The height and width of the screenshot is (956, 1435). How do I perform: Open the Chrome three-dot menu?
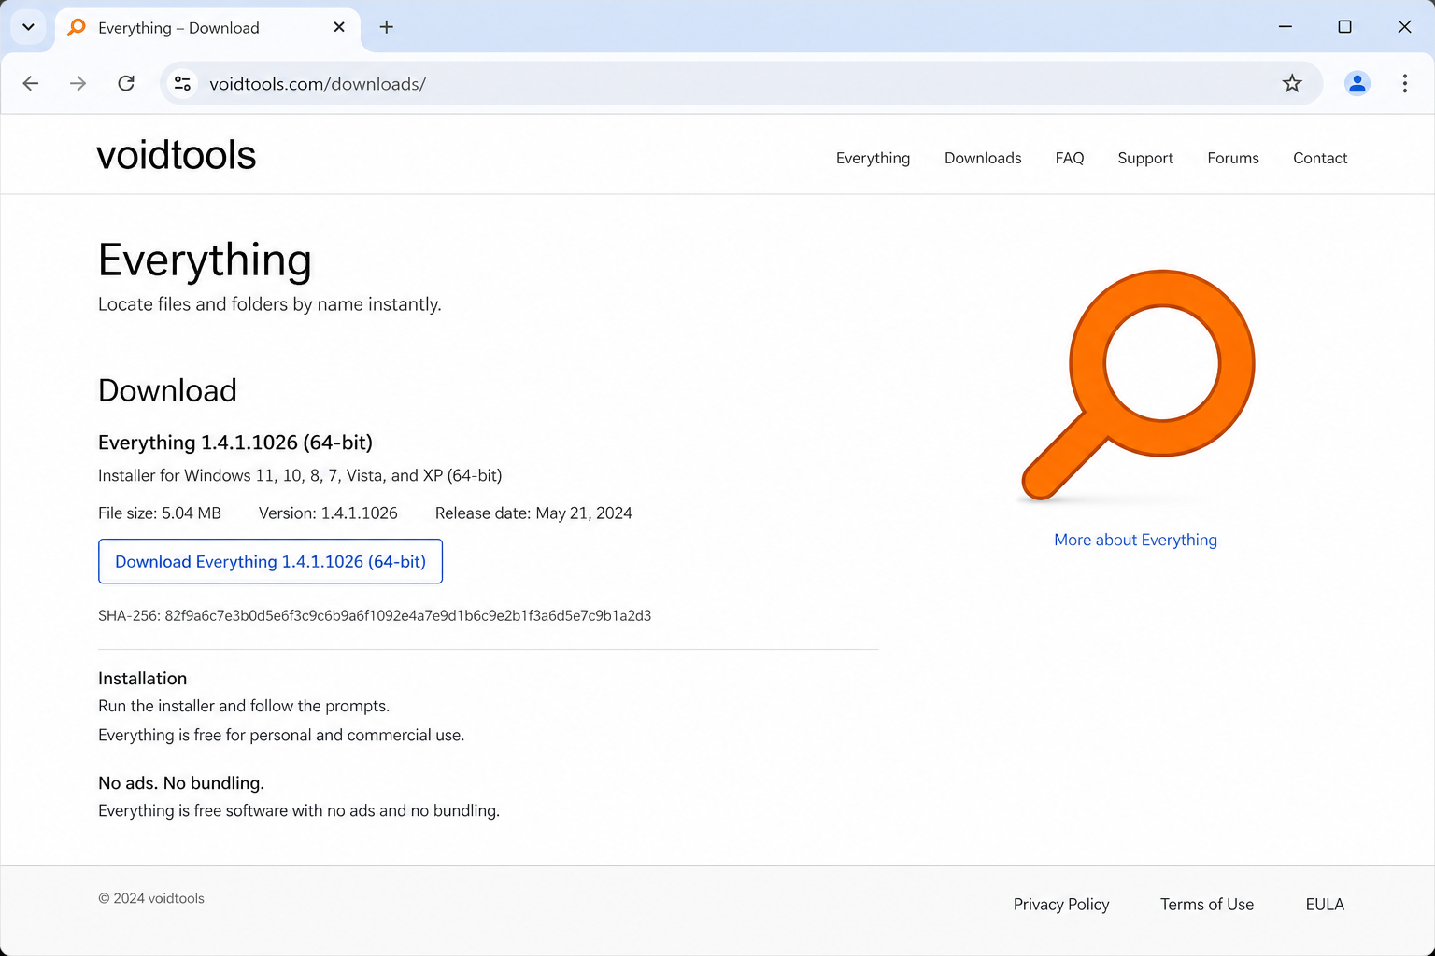(x=1404, y=84)
